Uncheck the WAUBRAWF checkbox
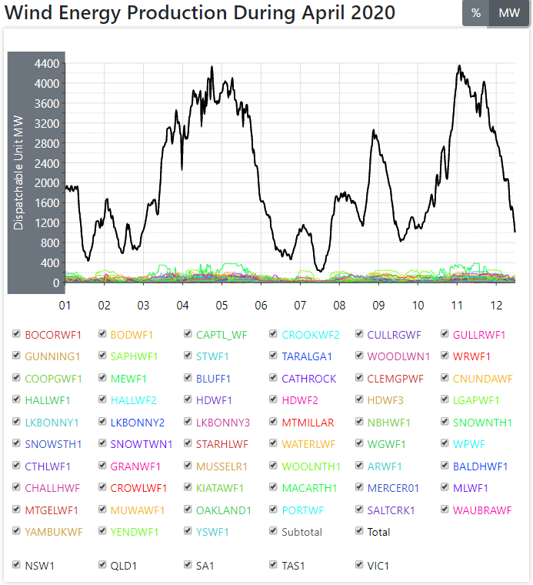 (446, 510)
